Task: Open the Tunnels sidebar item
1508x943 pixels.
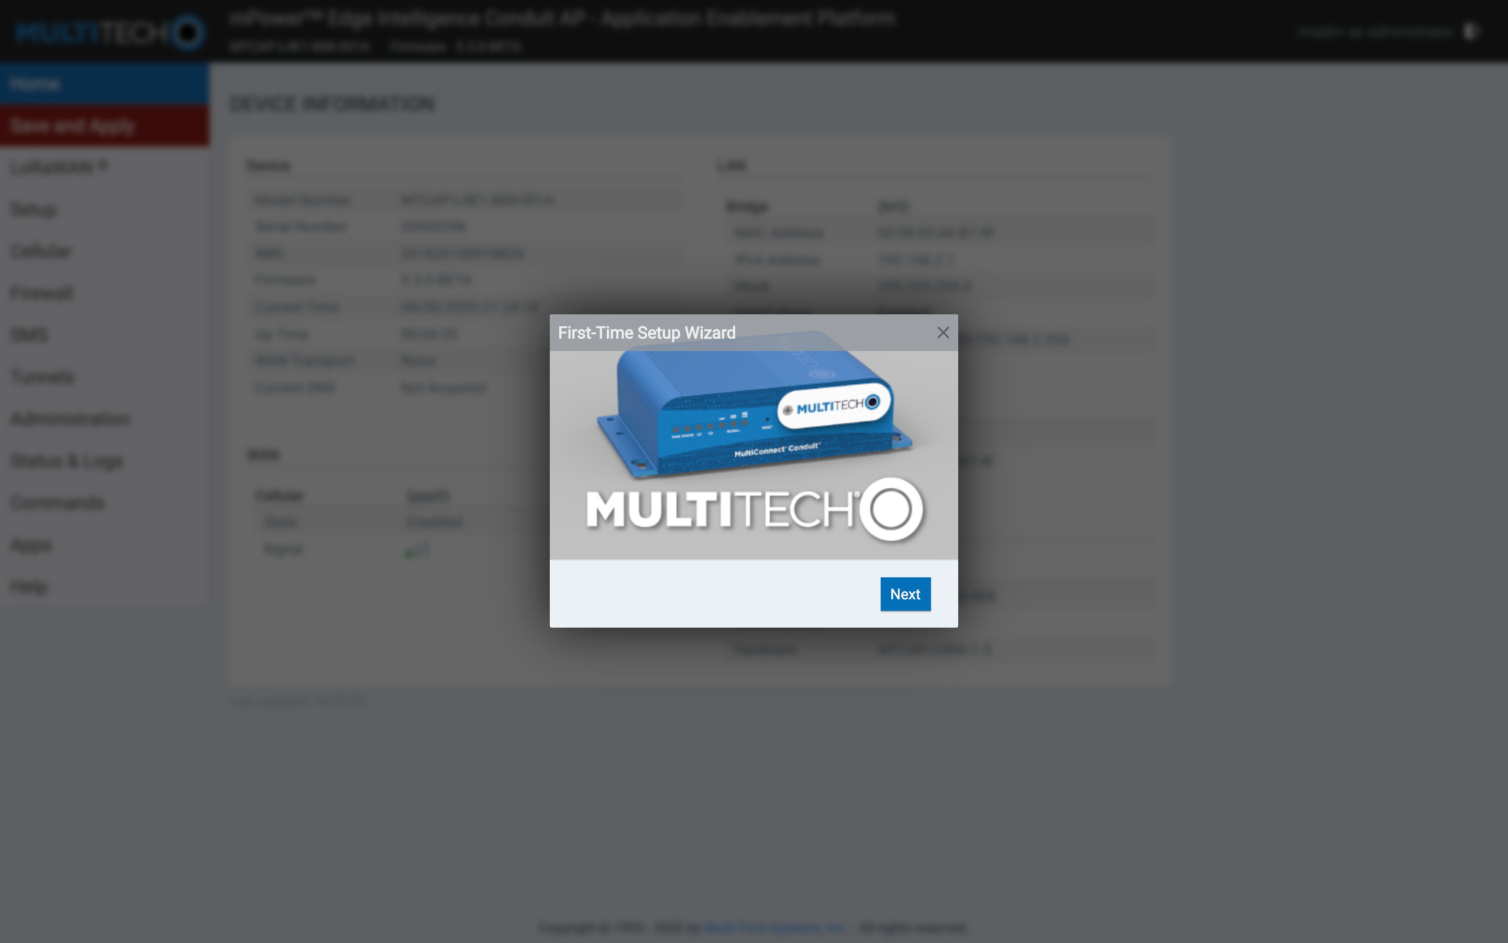Action: pos(42,377)
